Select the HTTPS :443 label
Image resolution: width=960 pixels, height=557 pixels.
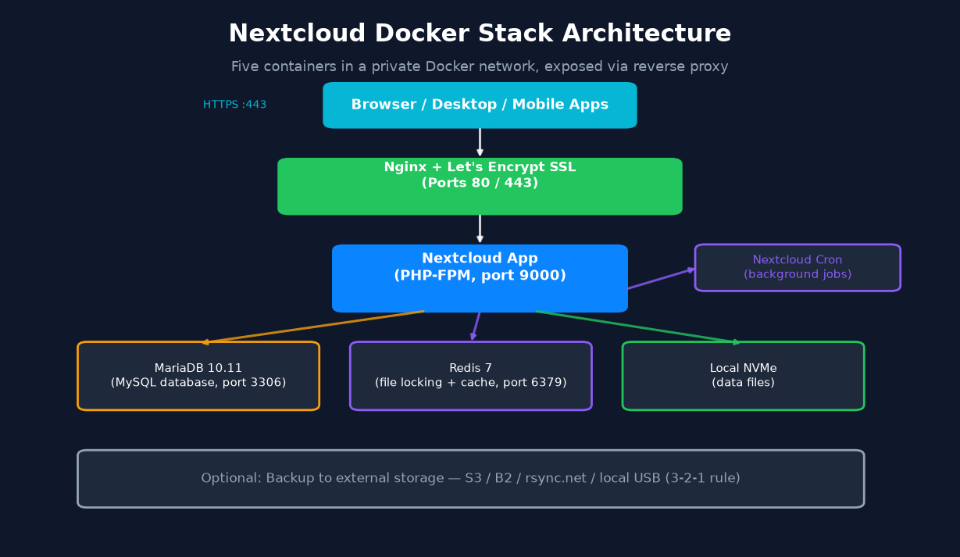click(x=234, y=105)
